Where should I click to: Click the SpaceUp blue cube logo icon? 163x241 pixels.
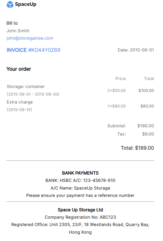[x=10, y=4]
